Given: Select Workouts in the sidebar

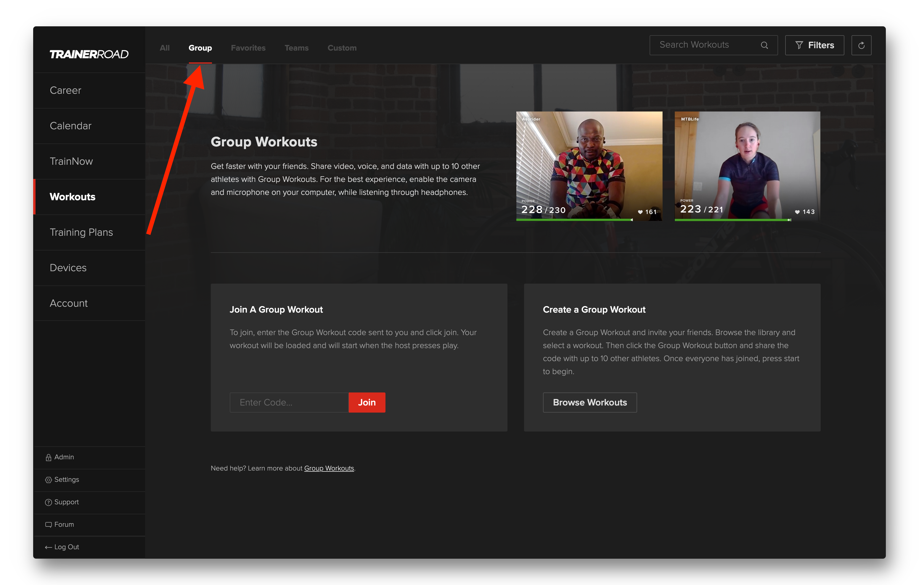Looking at the screenshot, I should coord(89,197).
